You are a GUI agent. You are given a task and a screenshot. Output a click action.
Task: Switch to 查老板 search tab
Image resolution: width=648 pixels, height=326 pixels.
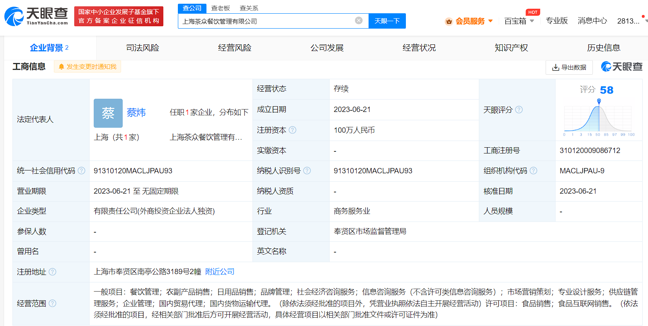(221, 8)
